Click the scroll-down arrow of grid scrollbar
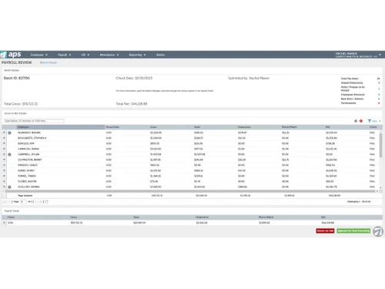The height and width of the screenshot is (289, 385). [x=380, y=187]
